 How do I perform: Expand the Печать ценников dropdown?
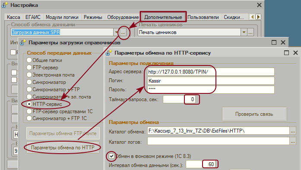[244, 32]
